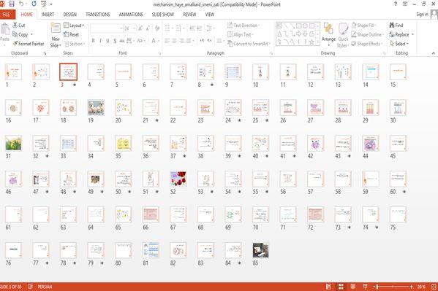
Task: Toggle center text alignment
Action: click(174, 41)
